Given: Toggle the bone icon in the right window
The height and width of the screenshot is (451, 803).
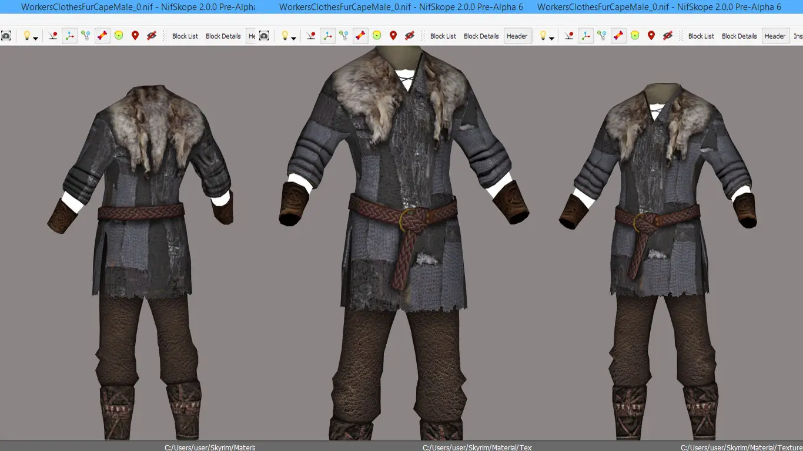Looking at the screenshot, I should tap(618, 36).
